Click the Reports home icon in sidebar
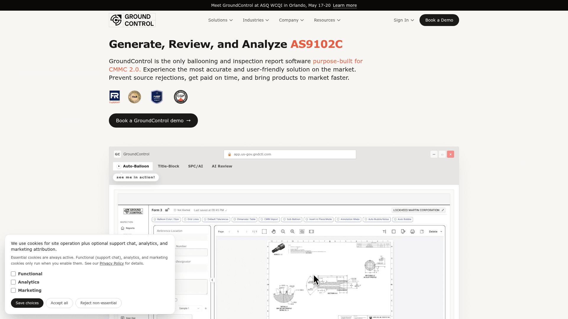Screen dimensions: 568x319 coord(122,228)
